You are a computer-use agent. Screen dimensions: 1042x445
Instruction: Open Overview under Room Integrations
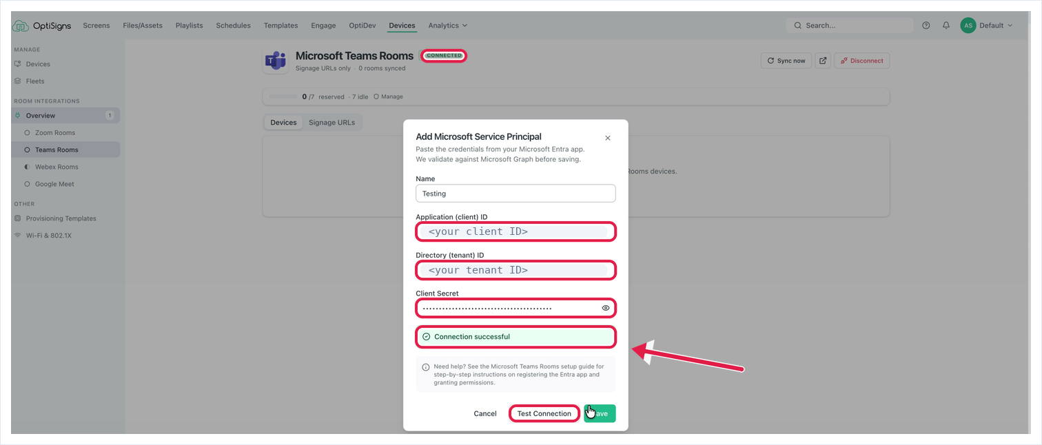click(65, 116)
